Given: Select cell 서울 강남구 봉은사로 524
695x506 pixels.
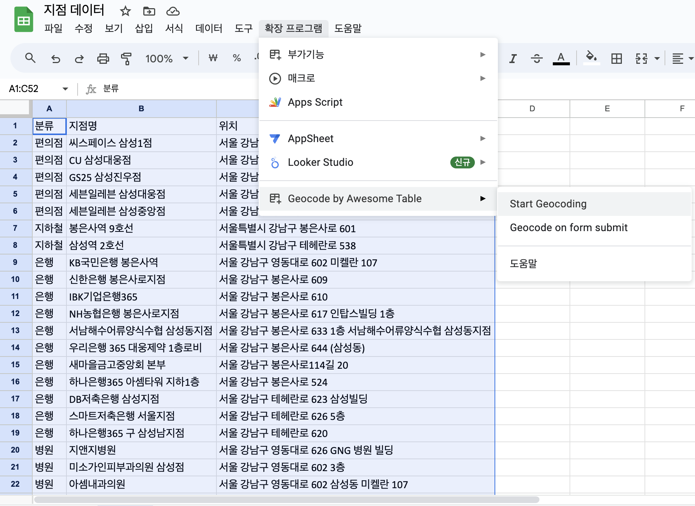Looking at the screenshot, I should [x=356, y=382].
